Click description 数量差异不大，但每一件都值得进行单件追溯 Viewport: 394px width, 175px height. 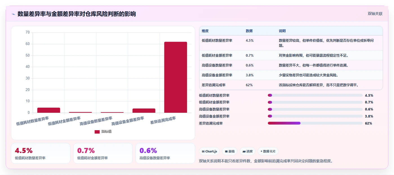pos(313,65)
